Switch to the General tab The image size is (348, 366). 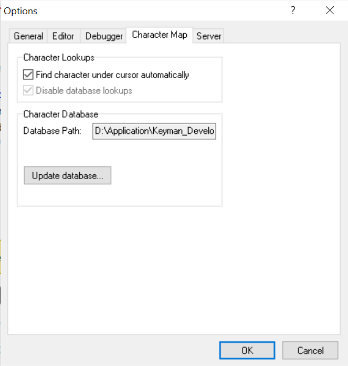[x=28, y=36]
